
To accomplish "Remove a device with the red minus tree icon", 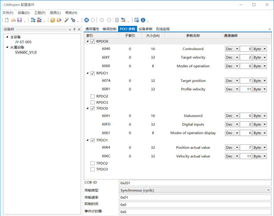I will tap(39, 20).
